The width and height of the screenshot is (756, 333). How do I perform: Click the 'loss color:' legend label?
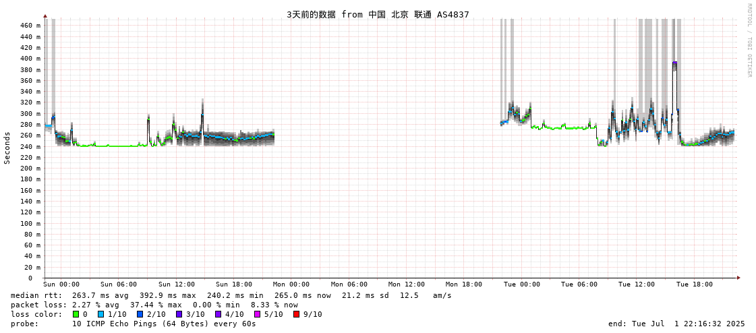tap(36, 314)
